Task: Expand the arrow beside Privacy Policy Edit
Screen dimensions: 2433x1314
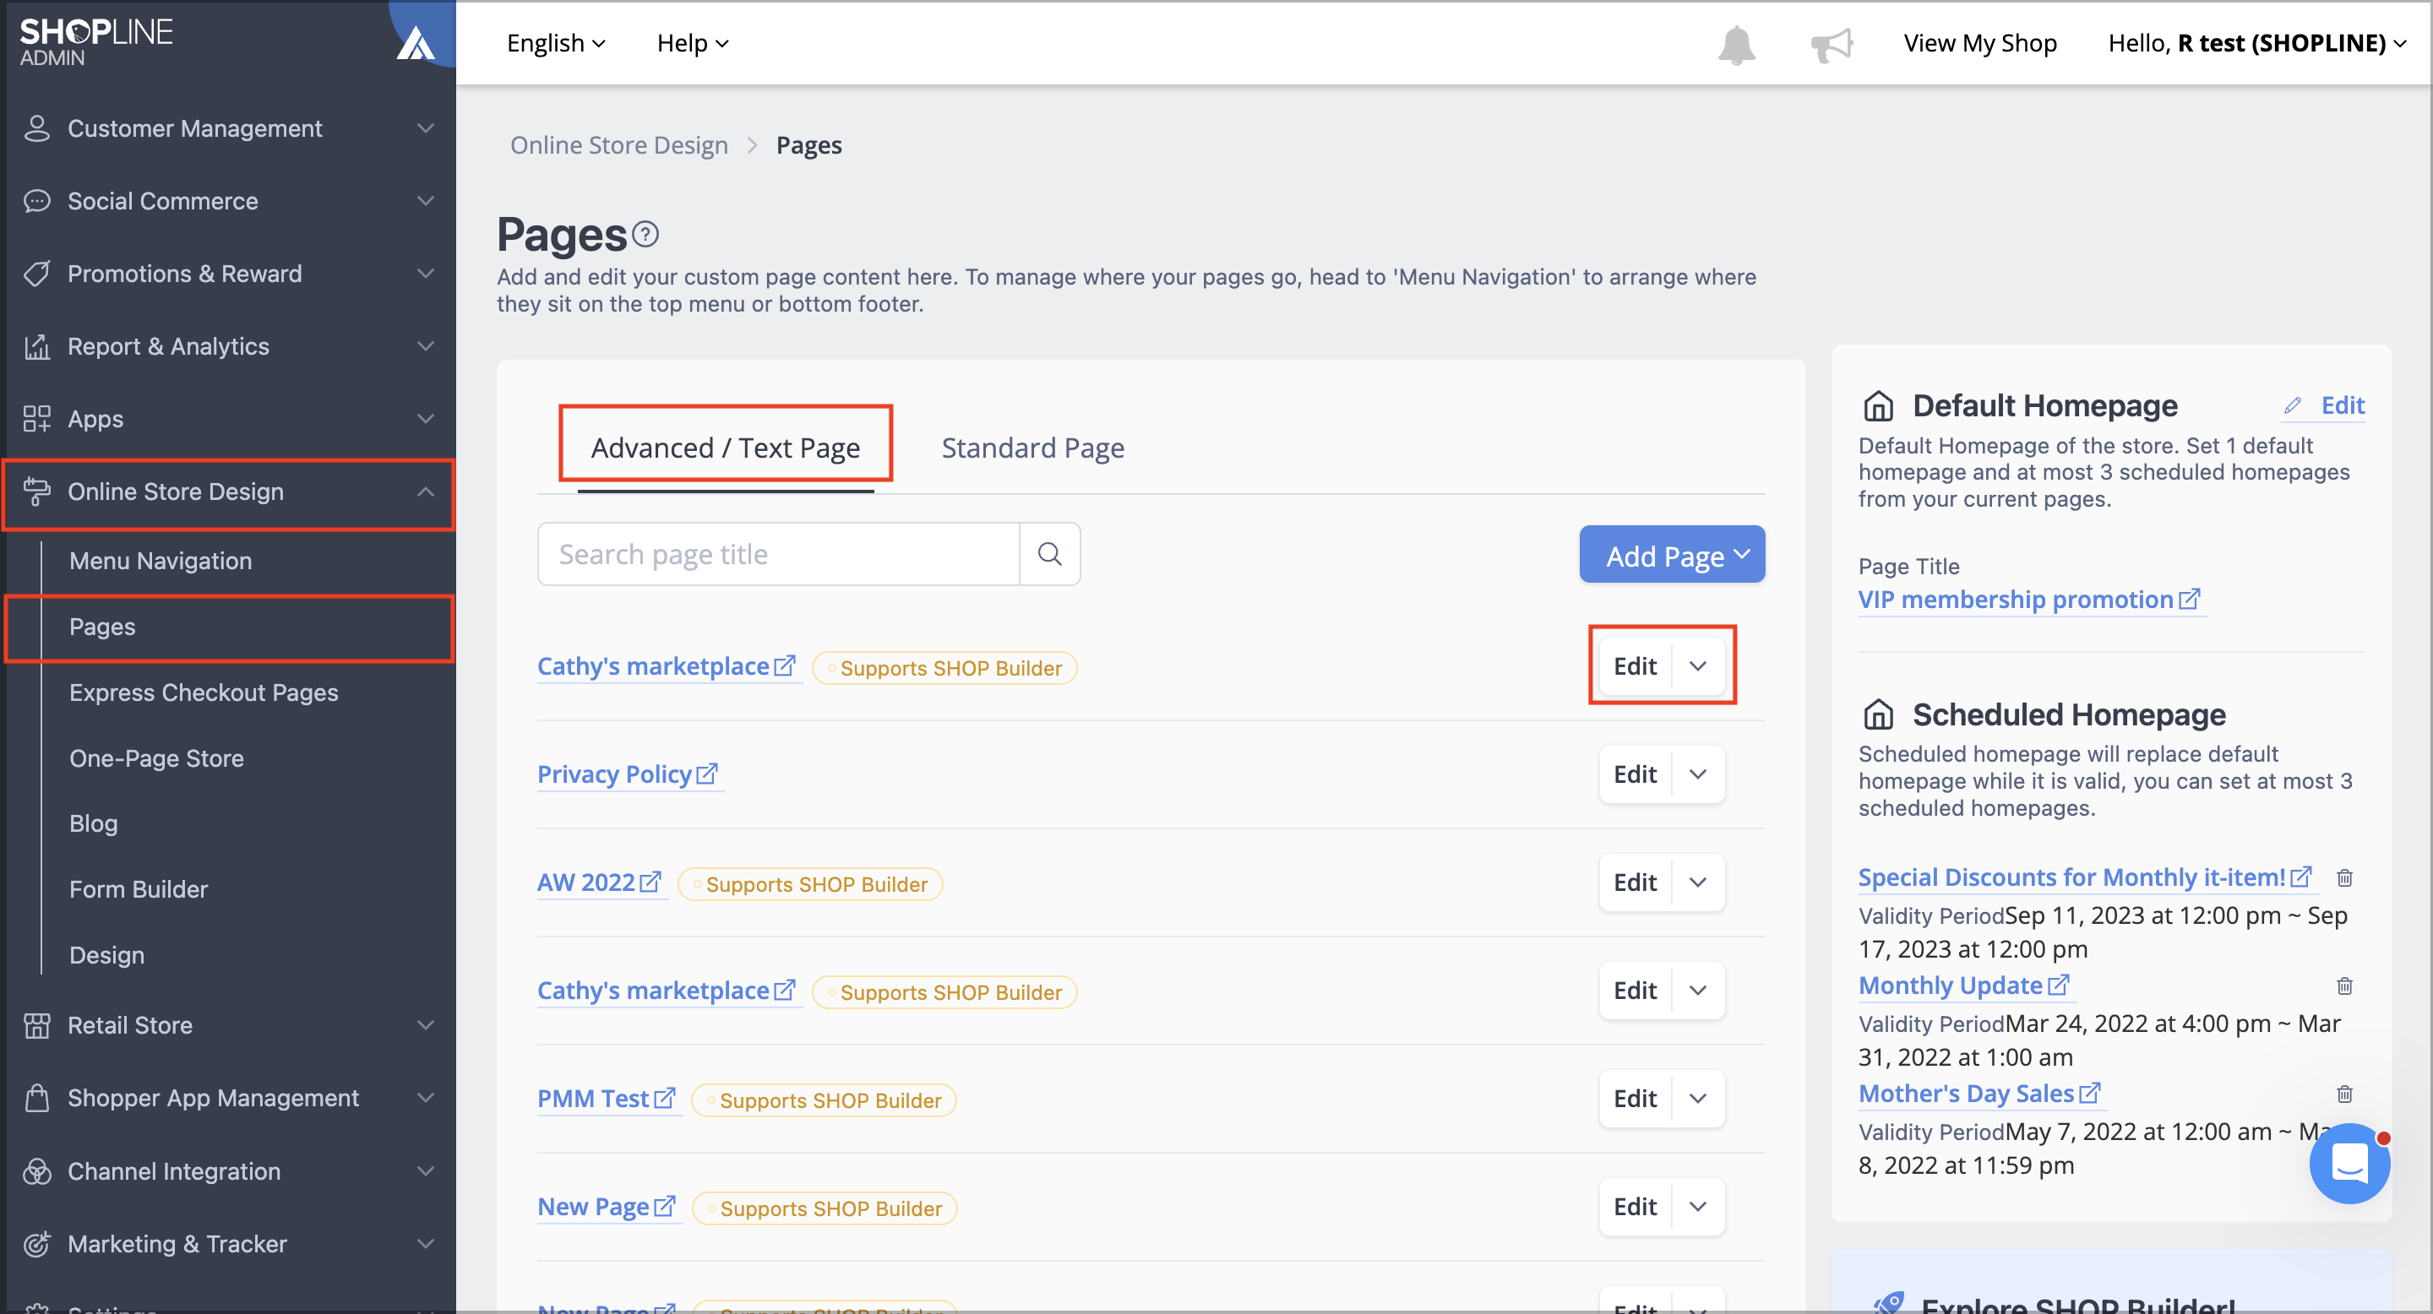Action: click(x=1697, y=774)
